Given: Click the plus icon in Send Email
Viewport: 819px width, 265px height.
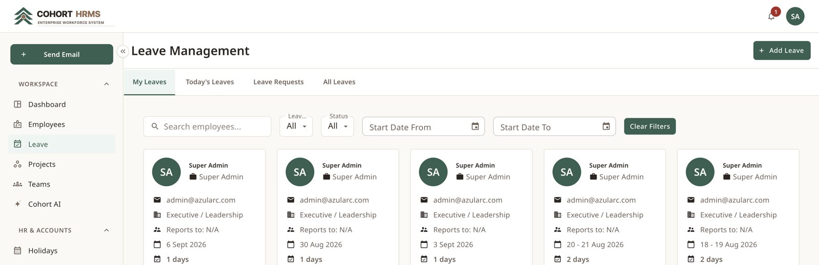Looking at the screenshot, I should (24, 54).
